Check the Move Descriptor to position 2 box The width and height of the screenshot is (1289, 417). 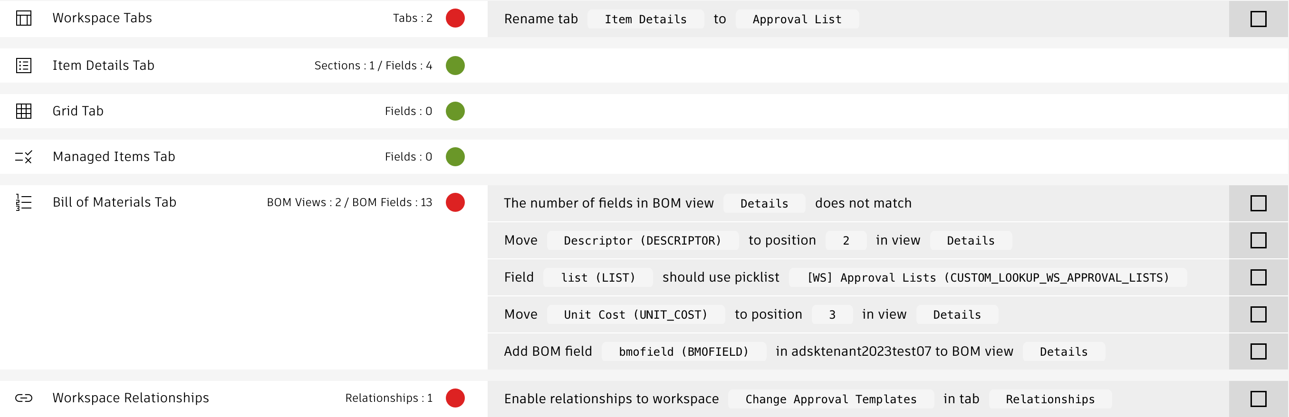[x=1258, y=240]
